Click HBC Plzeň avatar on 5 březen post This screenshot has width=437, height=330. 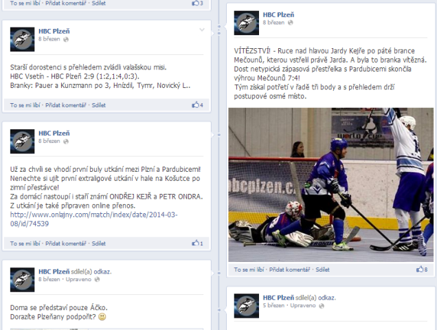[247, 306]
